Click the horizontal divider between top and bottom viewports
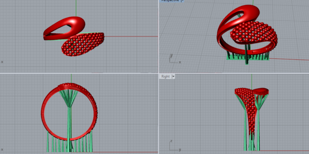The height and width of the screenshot is (154, 309). pyautogui.click(x=154, y=73)
